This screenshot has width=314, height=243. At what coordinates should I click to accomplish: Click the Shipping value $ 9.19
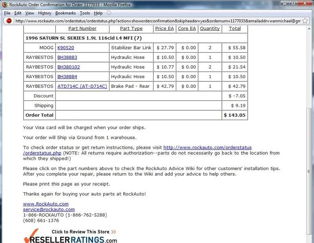pos(238,106)
